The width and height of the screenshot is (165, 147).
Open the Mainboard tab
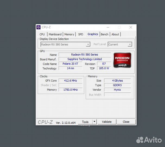coord(55,34)
